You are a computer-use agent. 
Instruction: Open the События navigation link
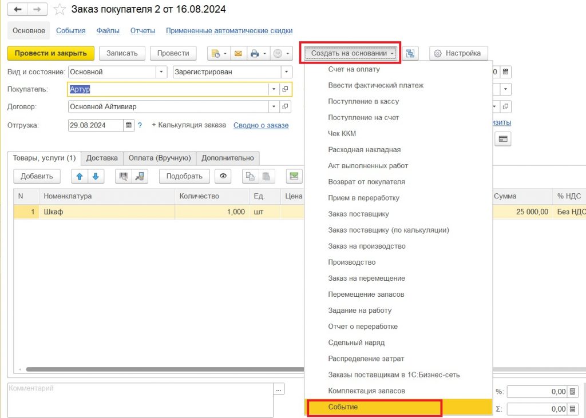(70, 31)
